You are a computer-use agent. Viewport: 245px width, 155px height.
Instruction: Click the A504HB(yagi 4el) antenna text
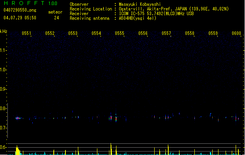137,18
